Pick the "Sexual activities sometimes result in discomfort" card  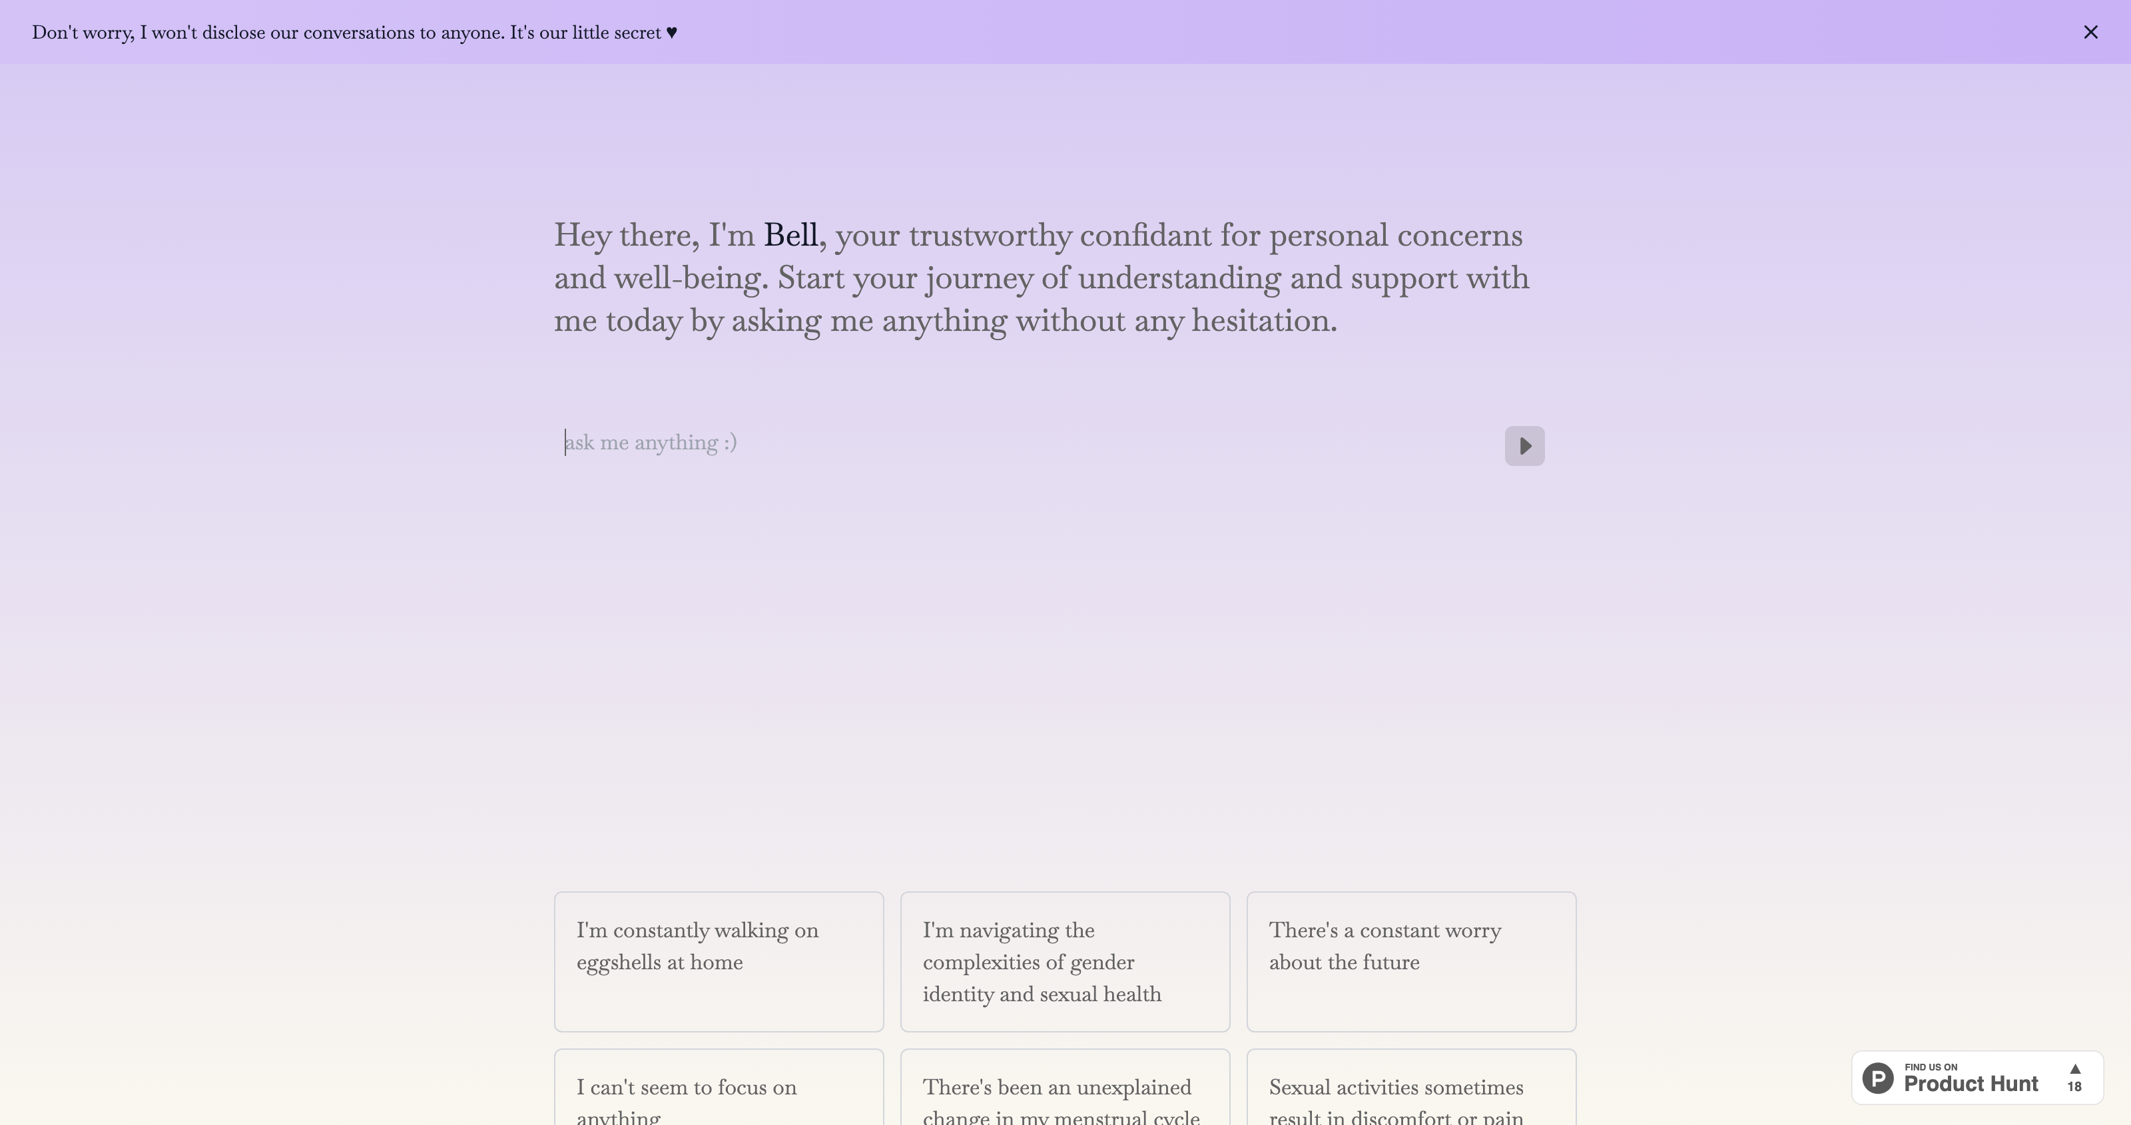tap(1410, 1087)
